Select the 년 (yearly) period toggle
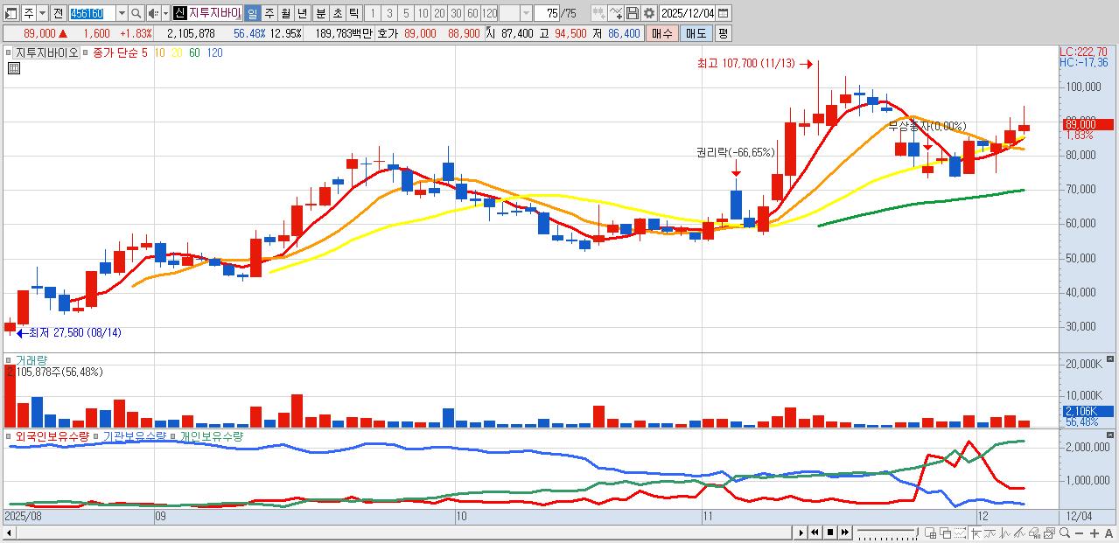 (302, 13)
